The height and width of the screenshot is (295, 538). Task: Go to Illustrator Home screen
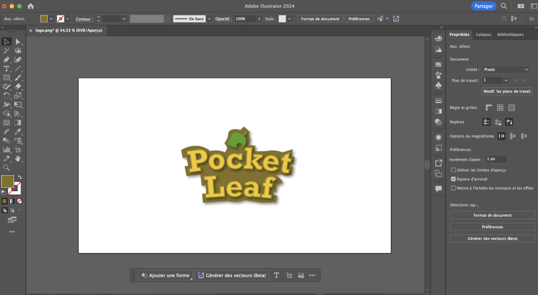31,6
